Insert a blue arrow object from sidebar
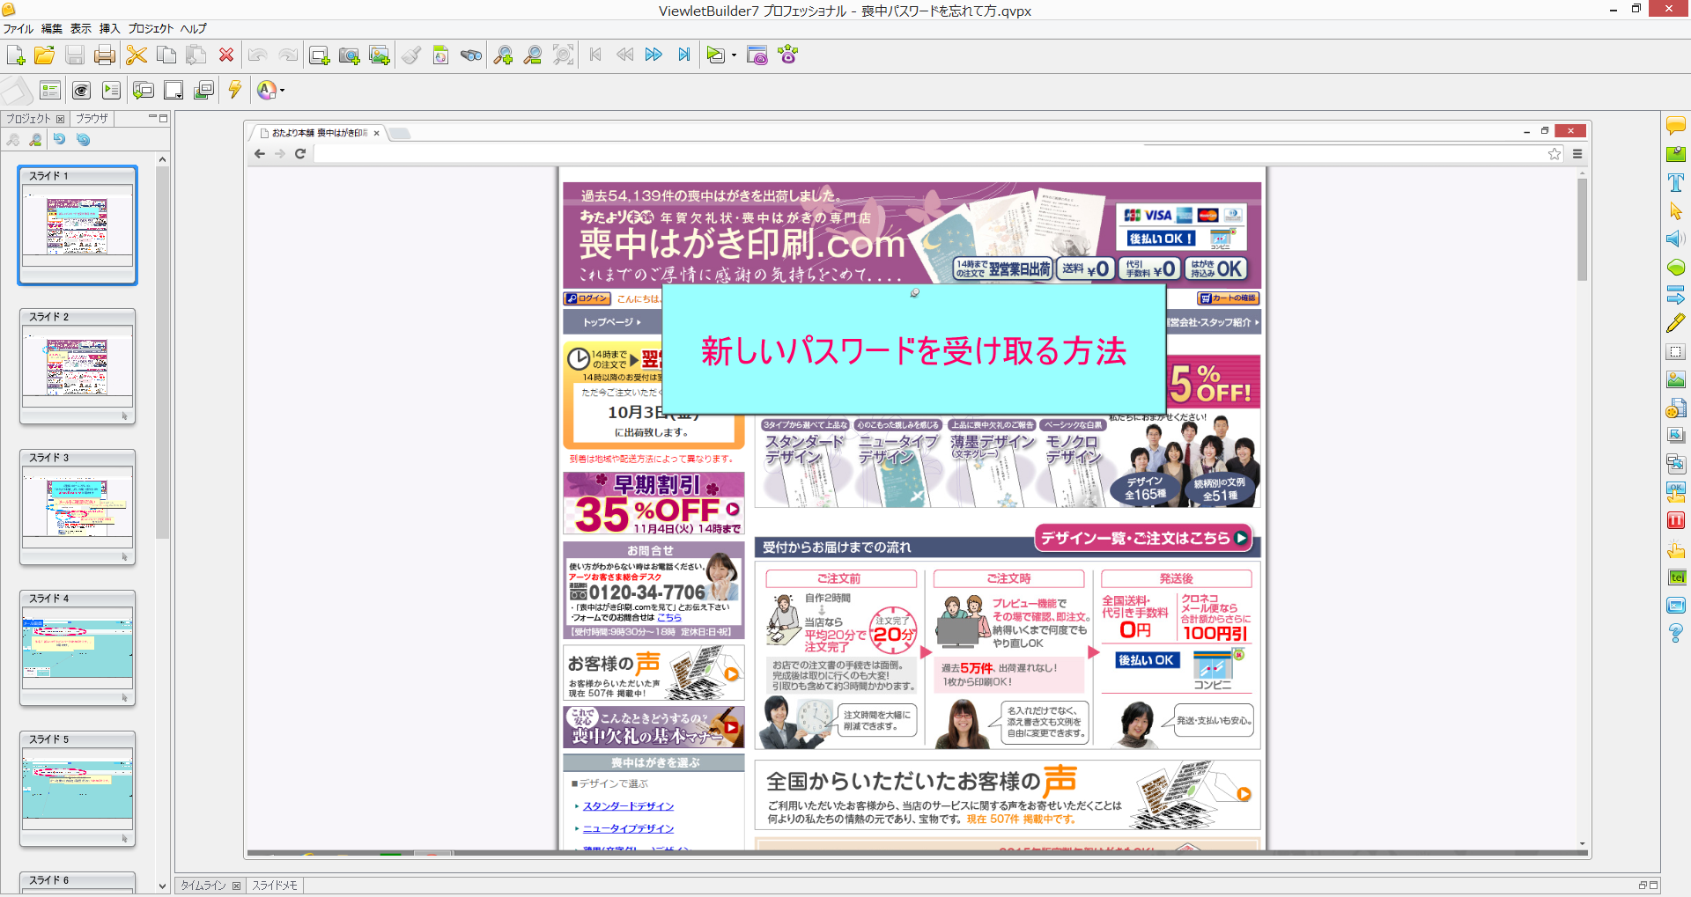The image size is (1691, 897). coord(1676,295)
